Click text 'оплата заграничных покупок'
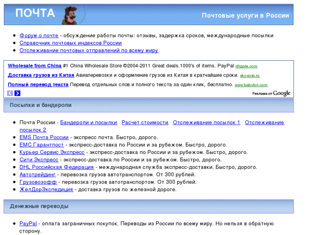Viewport: 313px width, 235px height. click(80, 224)
